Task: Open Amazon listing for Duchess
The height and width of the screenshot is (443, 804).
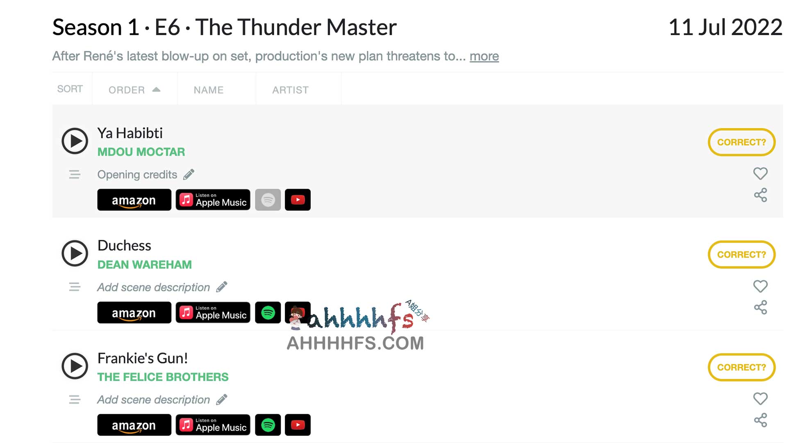Action: 134,312
